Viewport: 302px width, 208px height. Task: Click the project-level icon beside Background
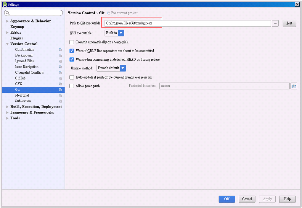click(60, 55)
